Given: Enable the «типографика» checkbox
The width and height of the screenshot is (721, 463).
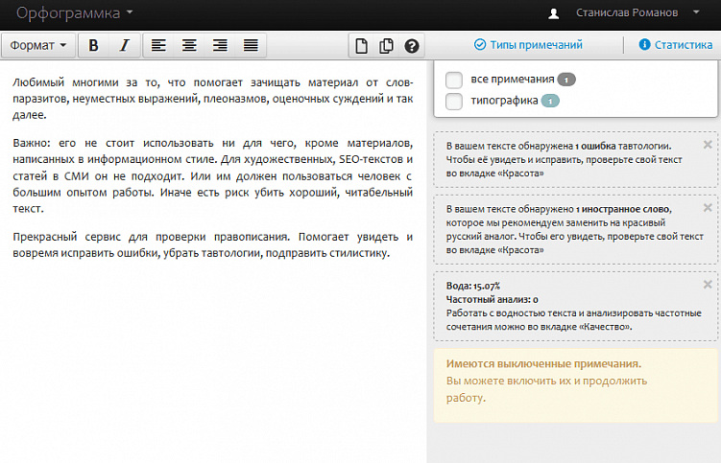Looking at the screenshot, I should tap(455, 101).
